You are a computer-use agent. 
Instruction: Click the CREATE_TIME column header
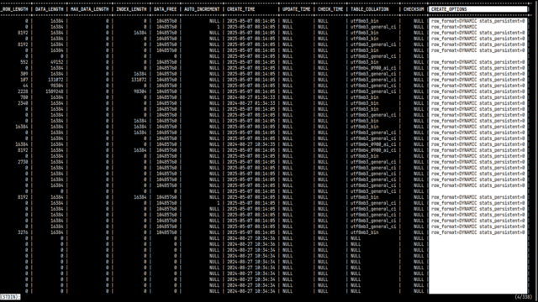click(x=241, y=9)
